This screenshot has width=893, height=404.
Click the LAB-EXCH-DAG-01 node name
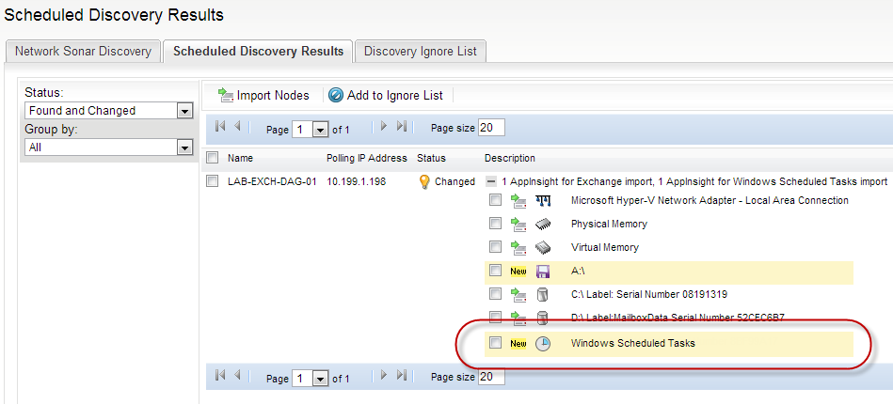tap(272, 182)
